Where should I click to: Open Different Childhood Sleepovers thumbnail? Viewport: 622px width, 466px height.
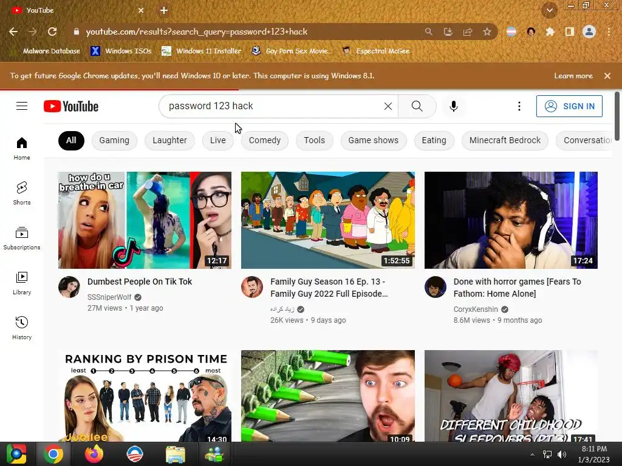[x=511, y=396]
